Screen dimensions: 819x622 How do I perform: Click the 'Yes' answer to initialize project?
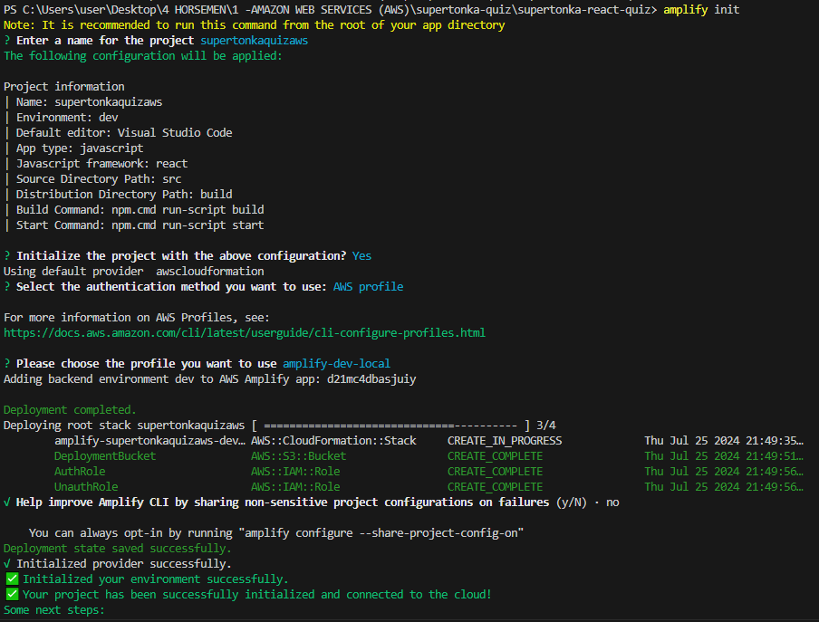click(361, 256)
